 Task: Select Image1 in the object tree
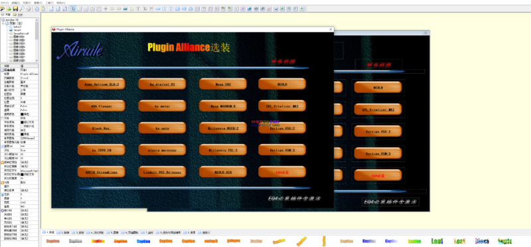click(x=18, y=30)
